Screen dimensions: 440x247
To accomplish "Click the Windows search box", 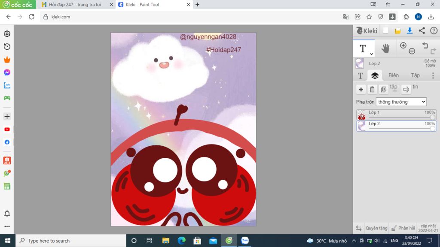I will [x=71, y=241].
